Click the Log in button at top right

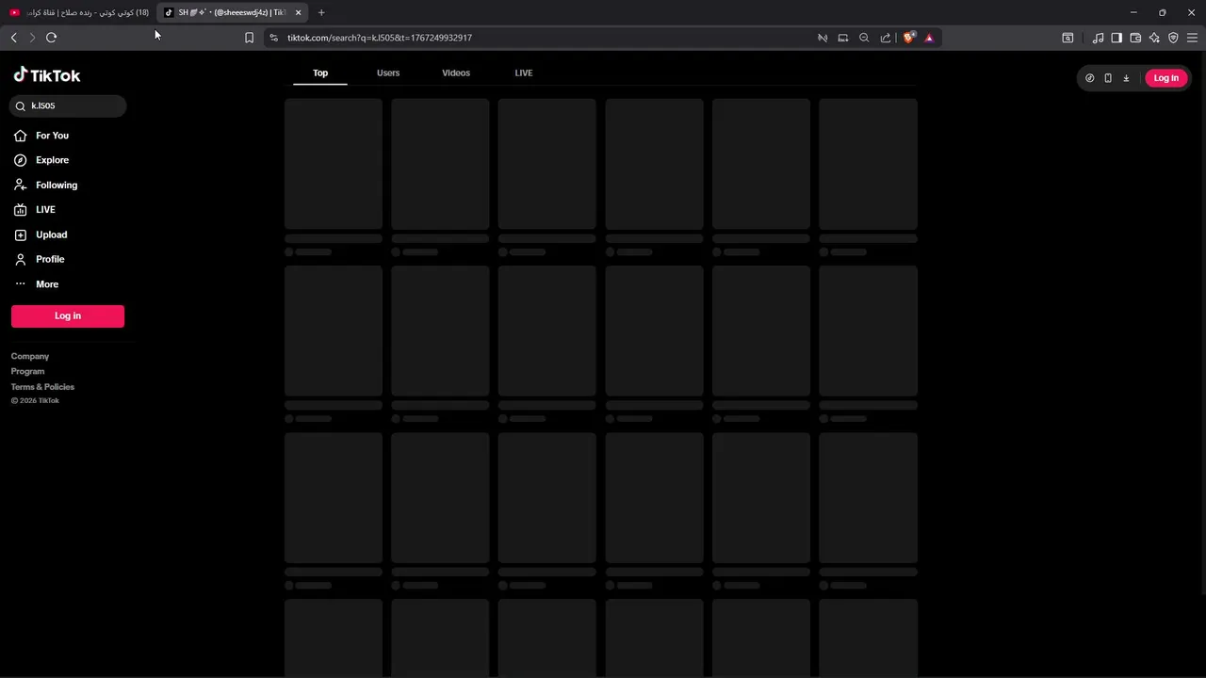point(1166,78)
